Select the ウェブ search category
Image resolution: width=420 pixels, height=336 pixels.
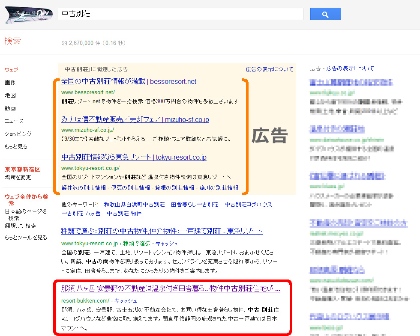point(12,69)
